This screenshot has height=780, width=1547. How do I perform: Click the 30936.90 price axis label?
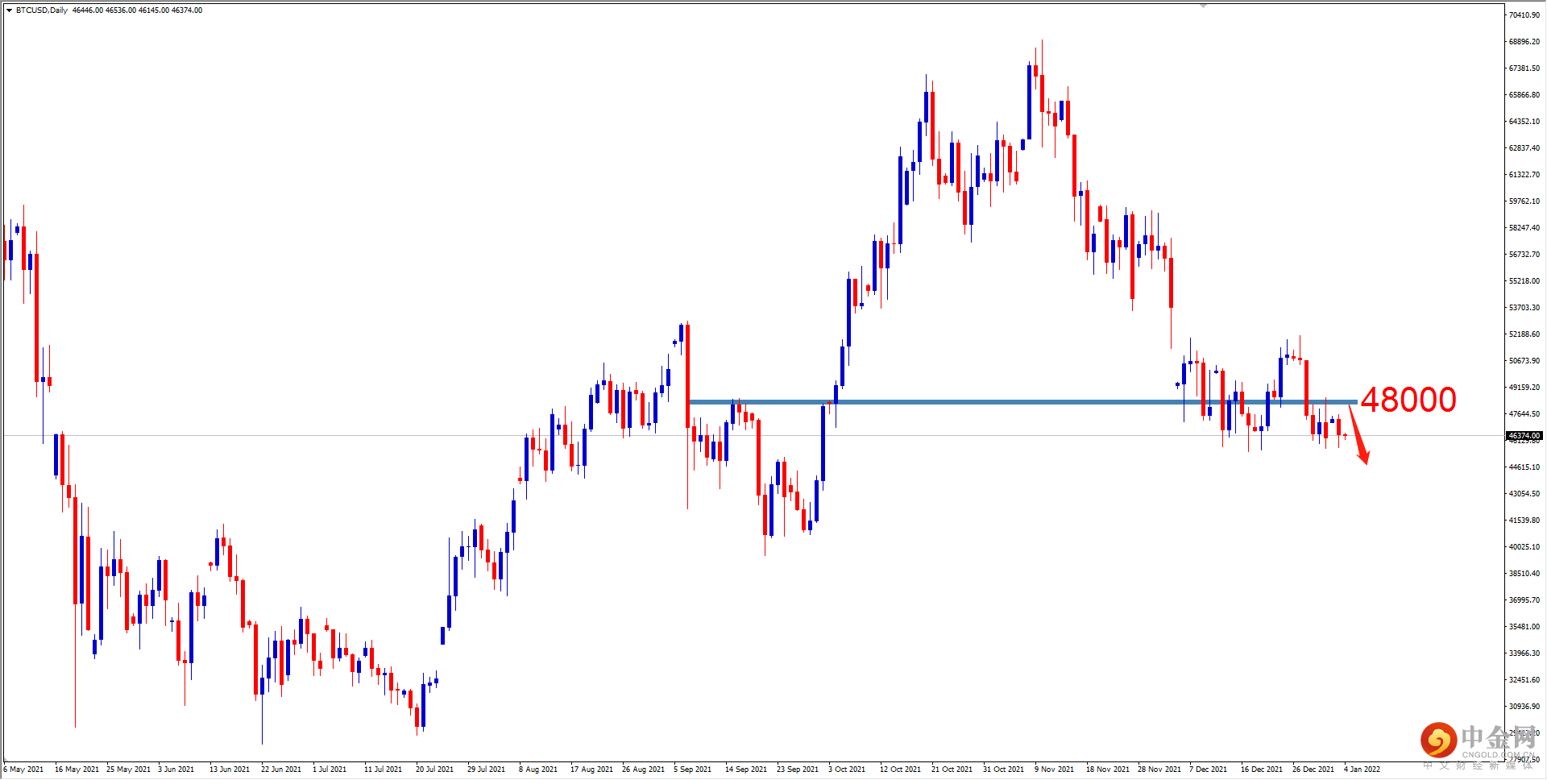(1524, 707)
